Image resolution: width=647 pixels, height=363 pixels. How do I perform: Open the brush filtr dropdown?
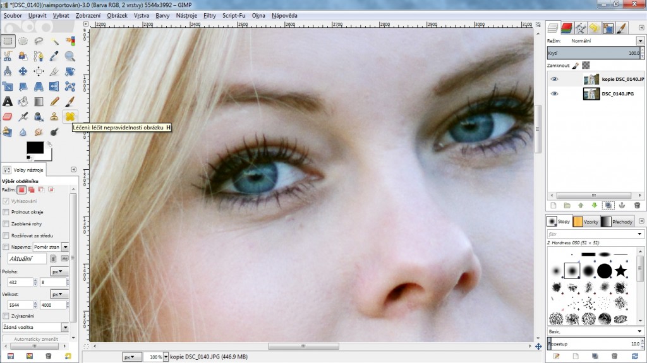tap(640, 234)
